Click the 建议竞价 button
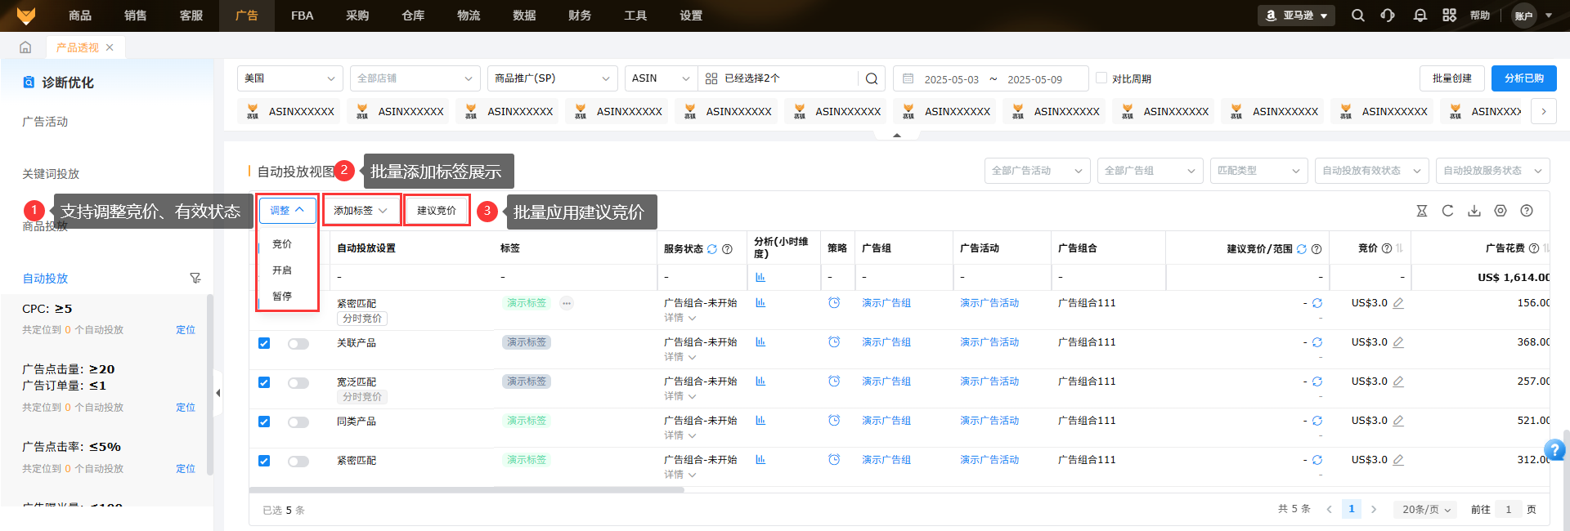 437,211
